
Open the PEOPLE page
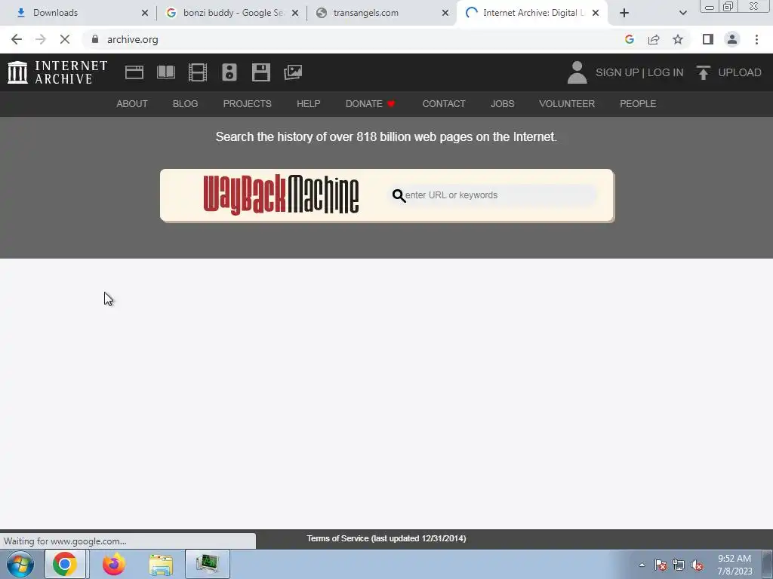pos(637,104)
